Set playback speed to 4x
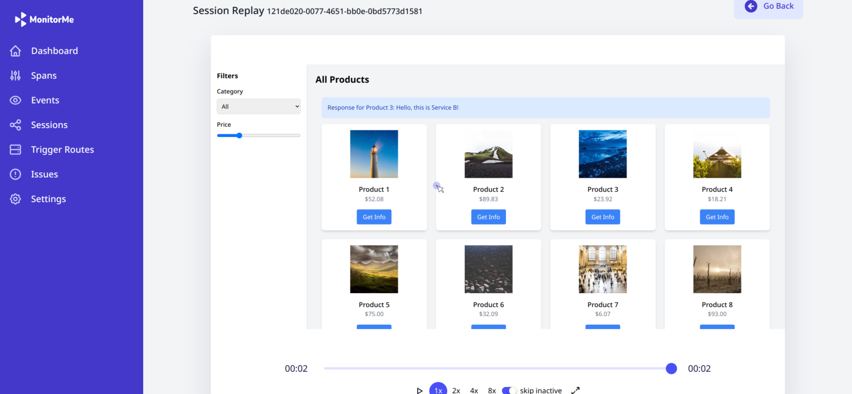The image size is (852, 394). pyautogui.click(x=474, y=390)
